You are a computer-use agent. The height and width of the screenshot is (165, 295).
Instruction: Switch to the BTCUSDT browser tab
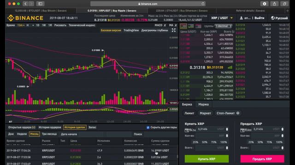pyautogui.click(x=41, y=11)
